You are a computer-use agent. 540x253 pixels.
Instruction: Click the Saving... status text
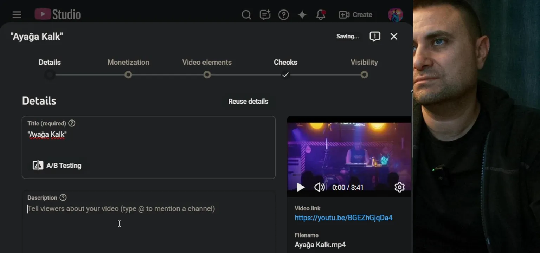pyautogui.click(x=347, y=37)
